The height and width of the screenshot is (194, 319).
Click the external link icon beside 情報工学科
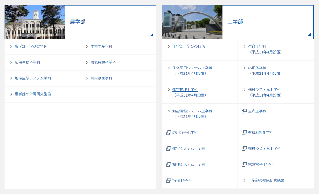click(x=168, y=180)
